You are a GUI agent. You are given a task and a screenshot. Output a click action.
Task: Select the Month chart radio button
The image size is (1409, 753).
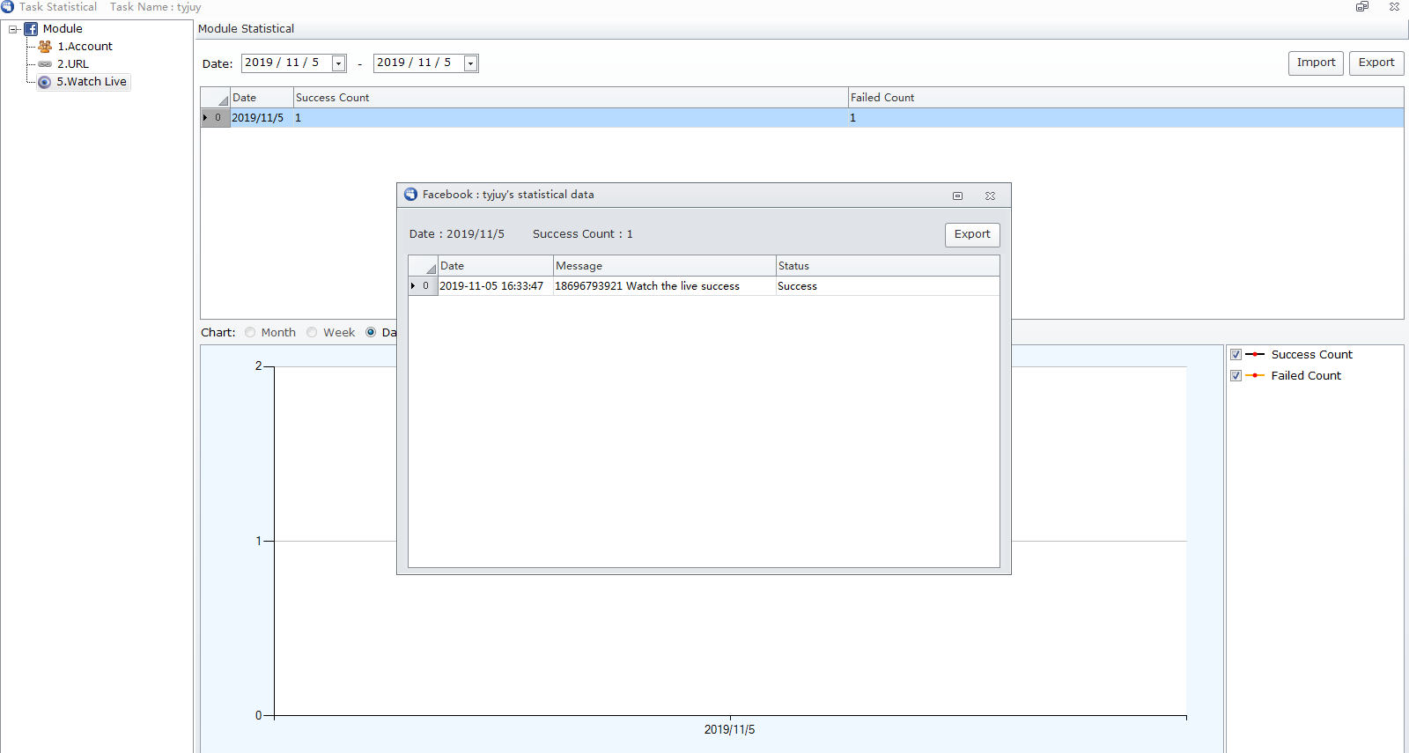250,333
